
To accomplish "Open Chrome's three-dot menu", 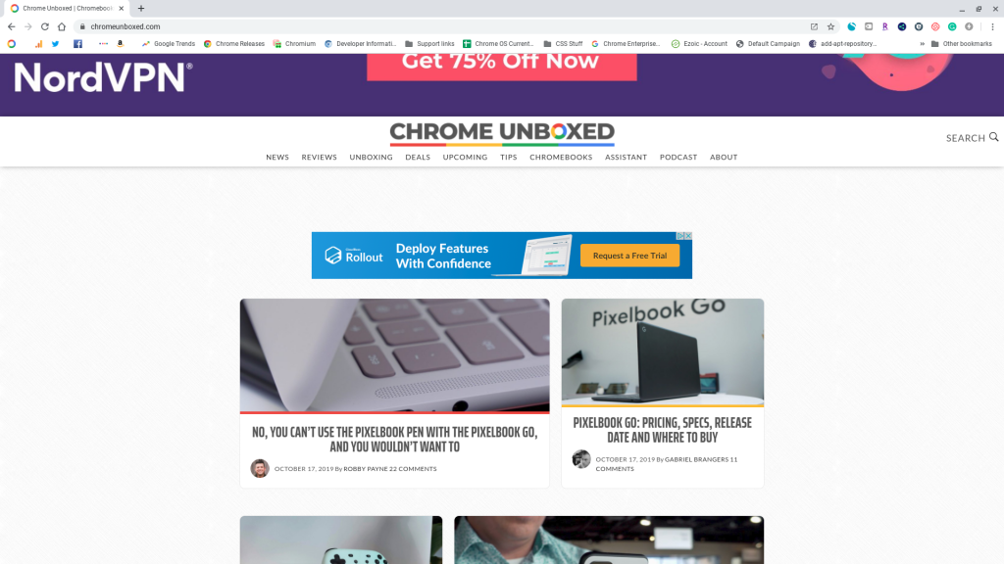I will pos(992,26).
